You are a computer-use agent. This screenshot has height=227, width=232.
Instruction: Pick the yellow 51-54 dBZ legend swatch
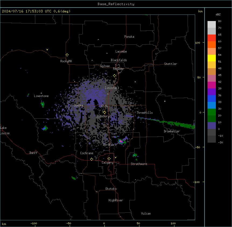(x=212, y=58)
